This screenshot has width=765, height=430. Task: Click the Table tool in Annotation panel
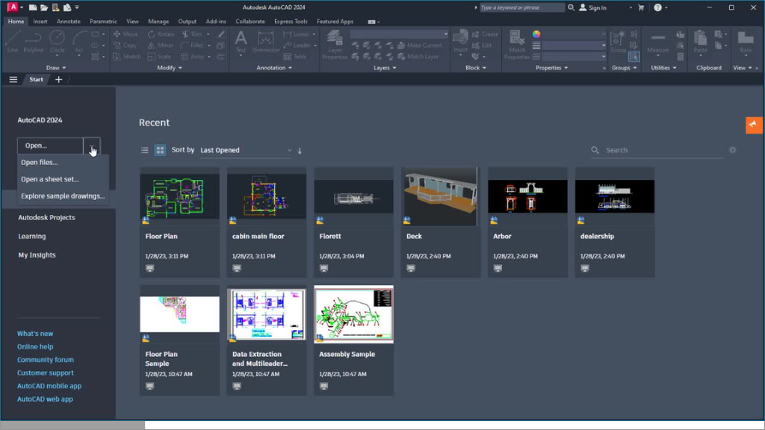tap(295, 57)
